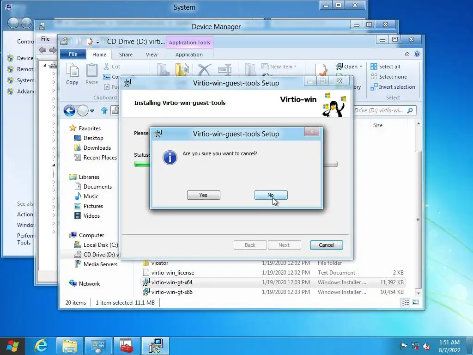Open Music library
473x355 pixels.
[x=91, y=196]
